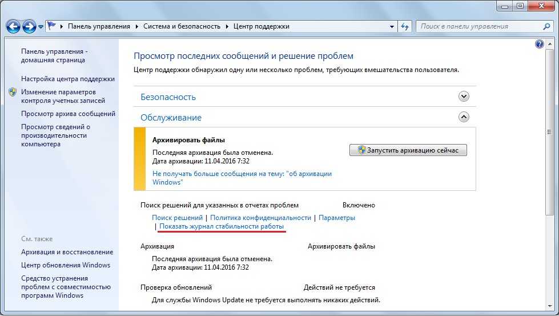Click the Включено status text

[359, 206]
